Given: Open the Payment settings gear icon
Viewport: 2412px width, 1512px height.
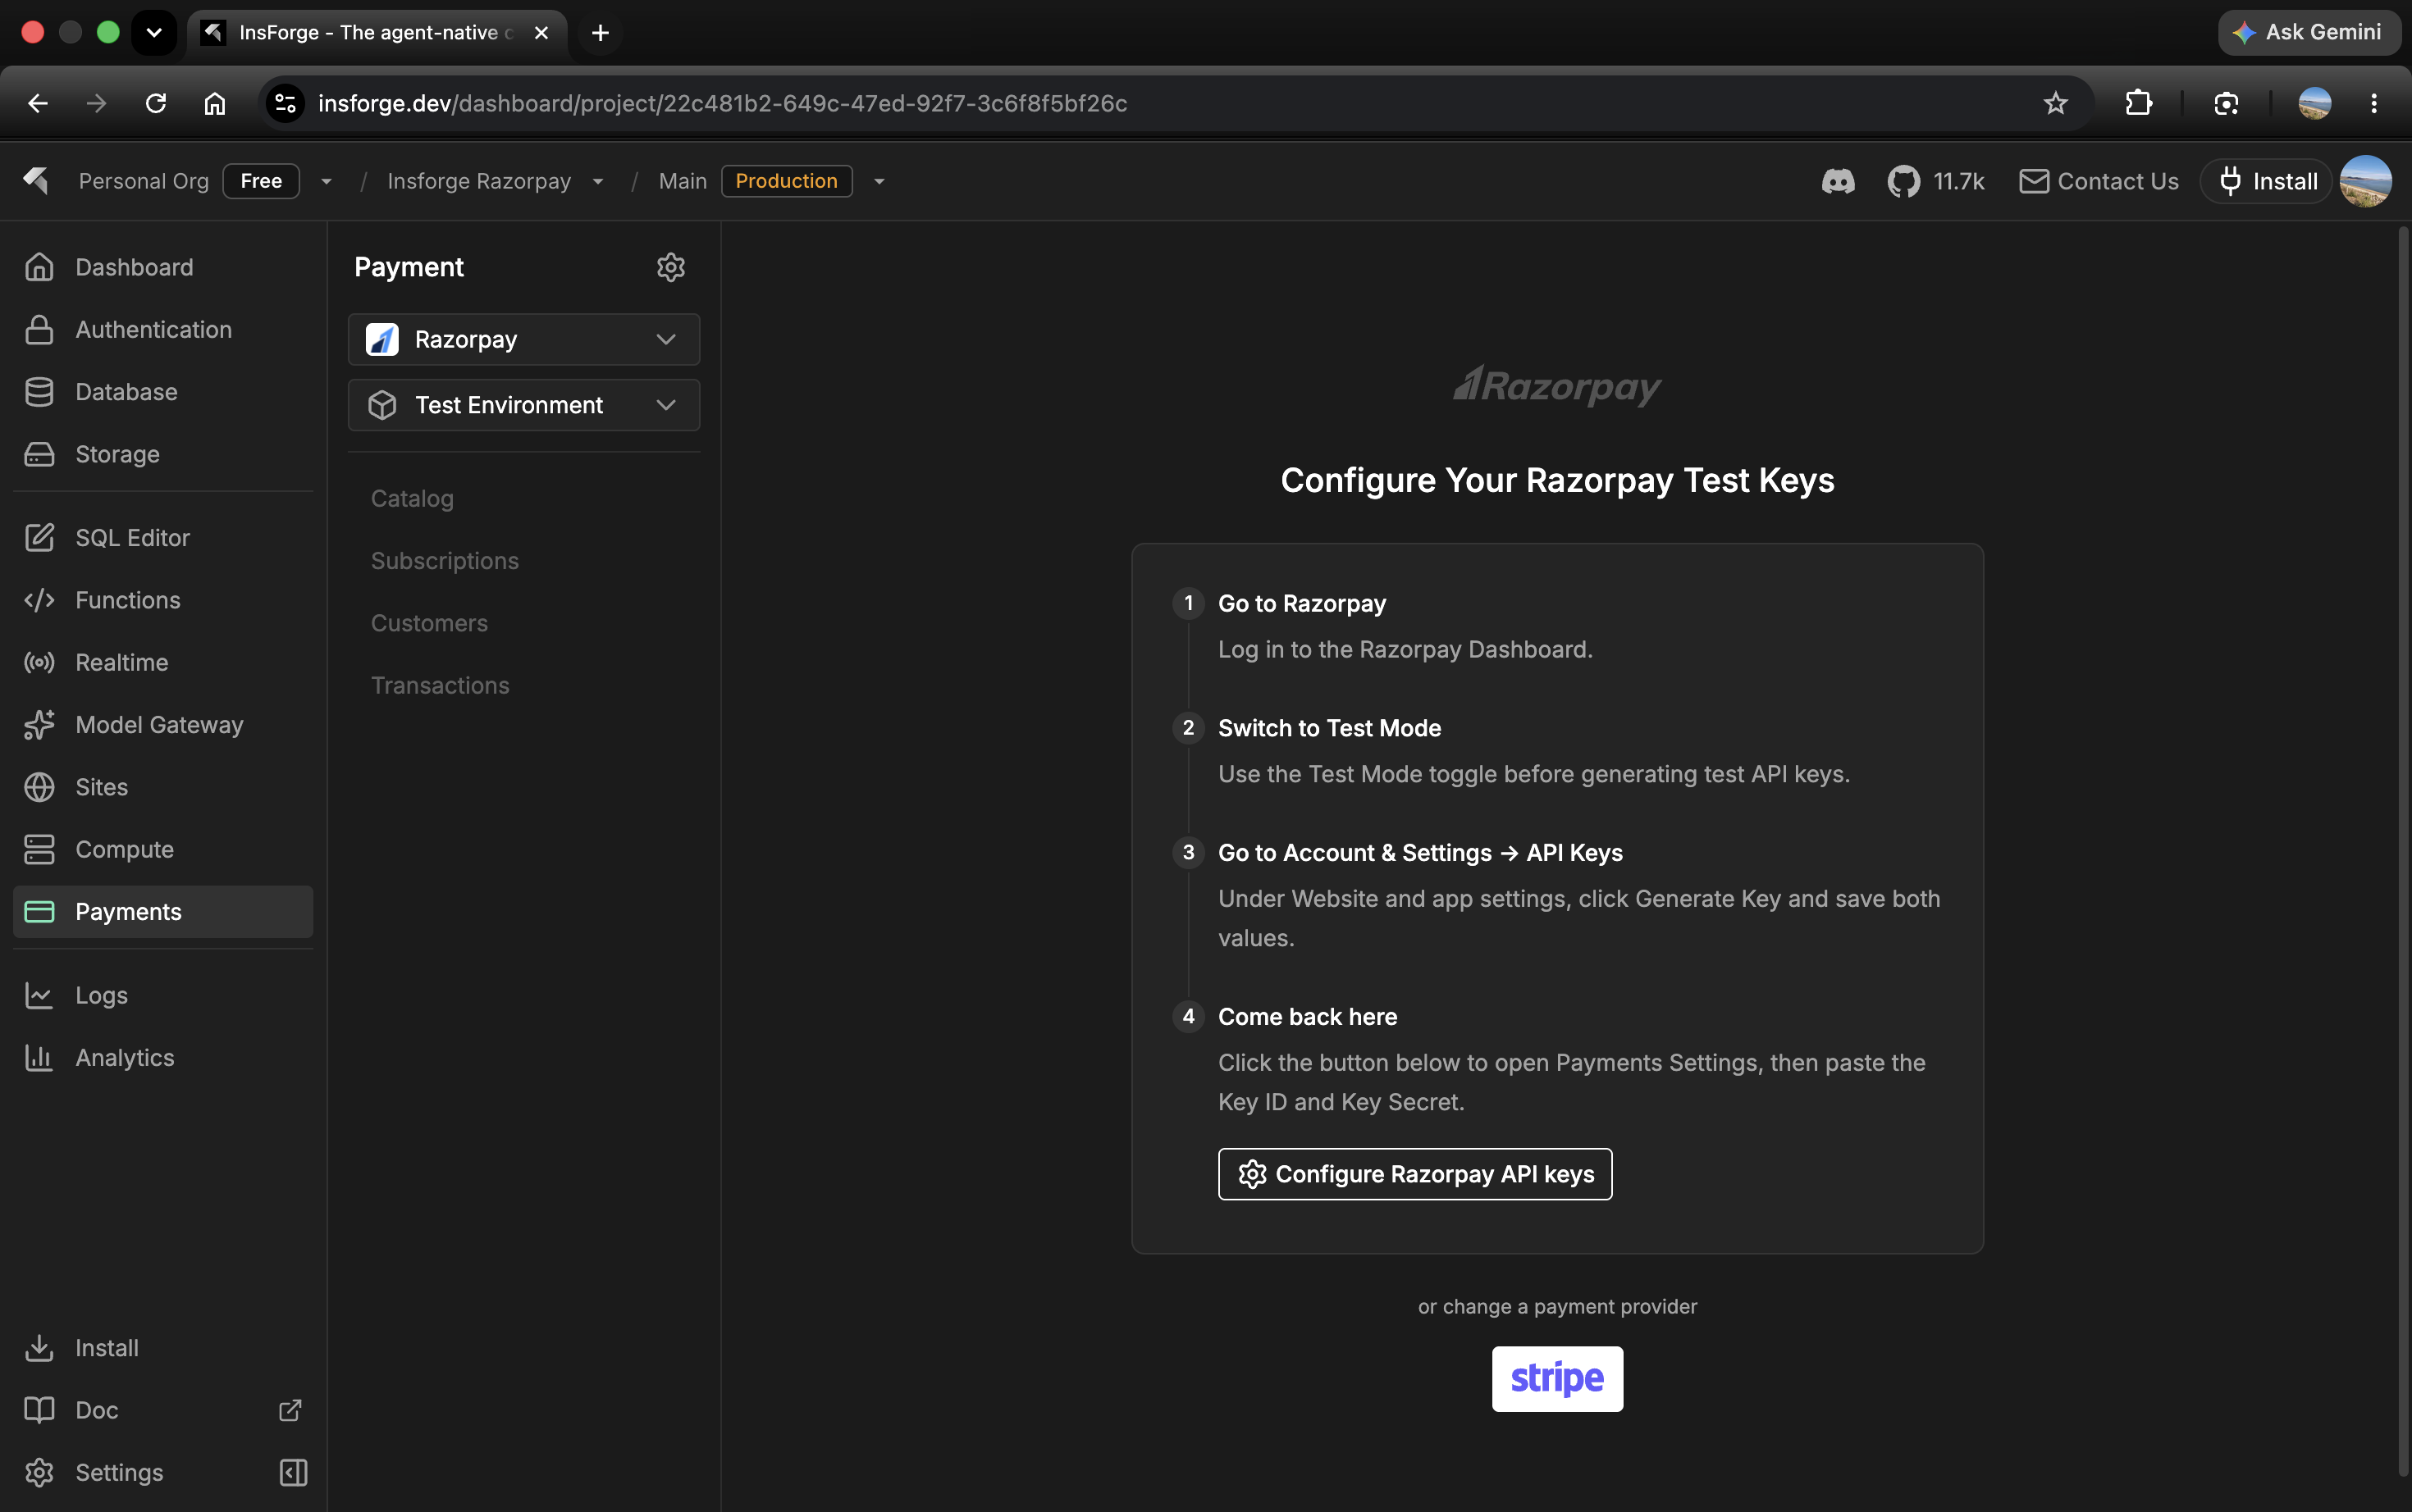Looking at the screenshot, I should (670, 267).
